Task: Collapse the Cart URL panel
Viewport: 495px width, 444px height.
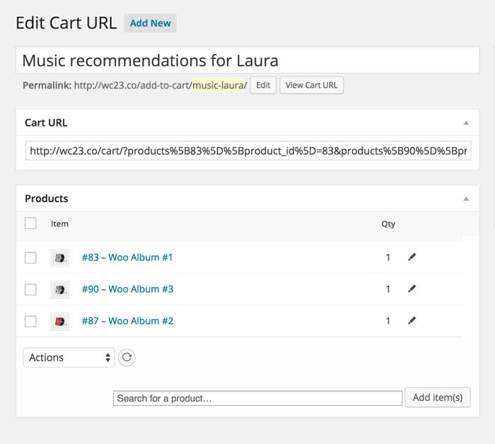Action: coord(466,123)
